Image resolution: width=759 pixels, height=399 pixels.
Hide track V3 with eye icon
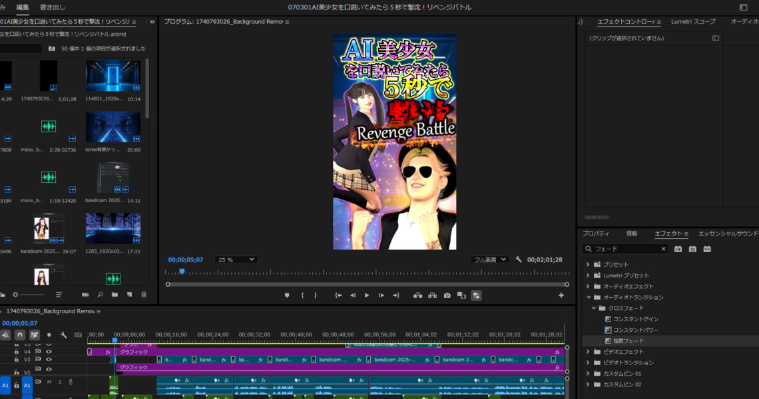[x=49, y=360]
